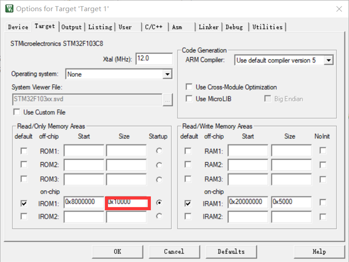349x262 pixels.
Task: Switch to the Device tab
Action: pos(18,27)
